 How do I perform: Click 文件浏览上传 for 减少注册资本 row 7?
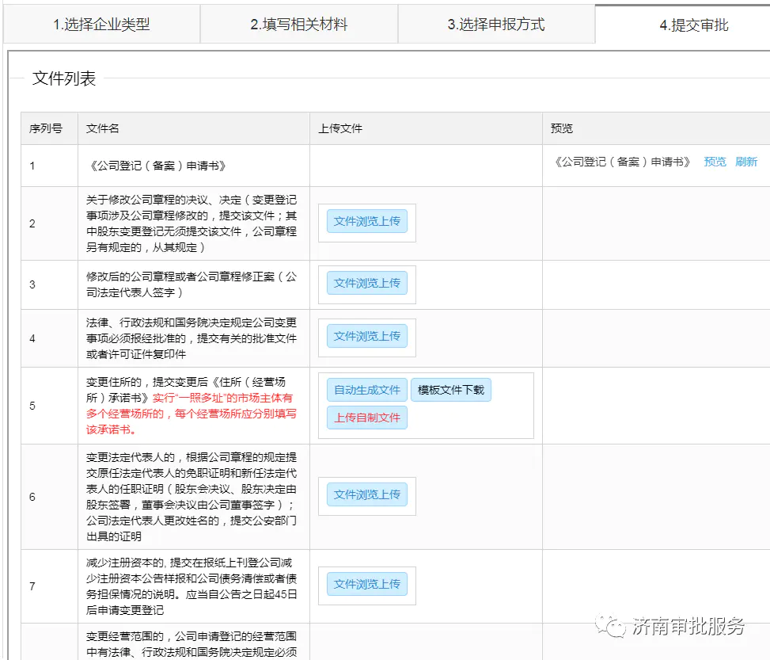click(366, 586)
